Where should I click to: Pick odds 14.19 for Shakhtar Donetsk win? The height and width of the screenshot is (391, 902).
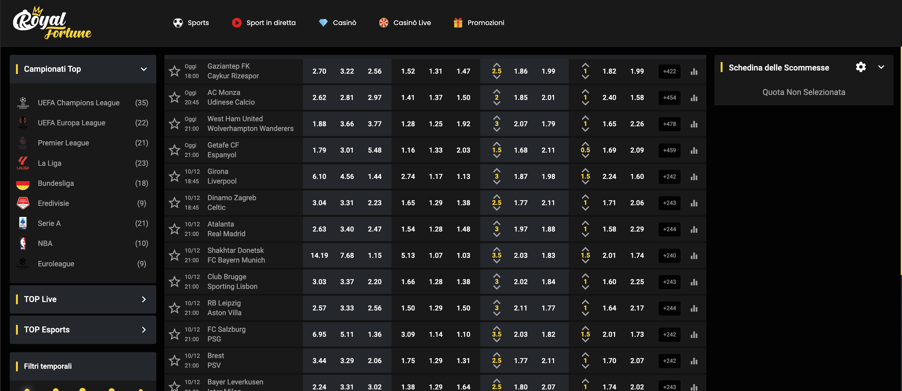(319, 255)
